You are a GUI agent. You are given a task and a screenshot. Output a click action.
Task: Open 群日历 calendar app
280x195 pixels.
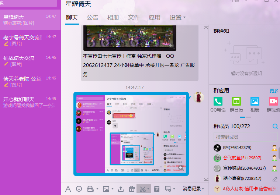(236, 104)
